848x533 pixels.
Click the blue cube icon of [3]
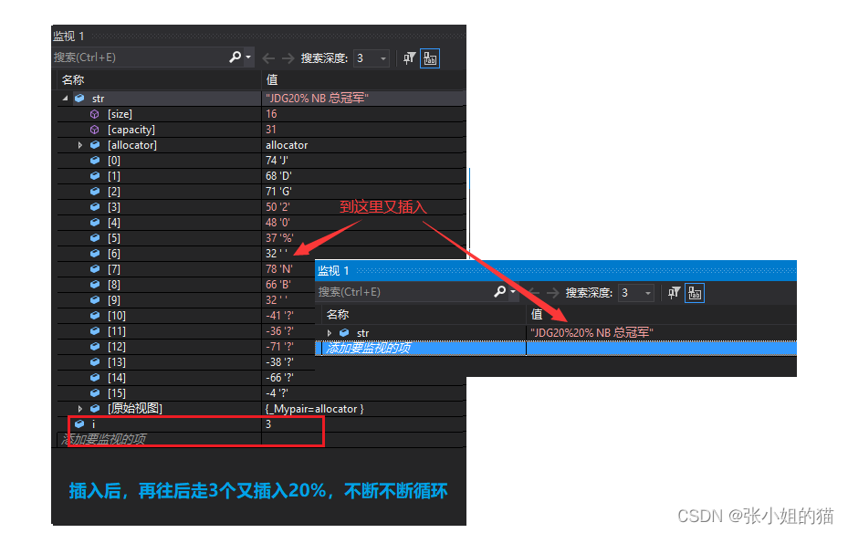pos(95,207)
